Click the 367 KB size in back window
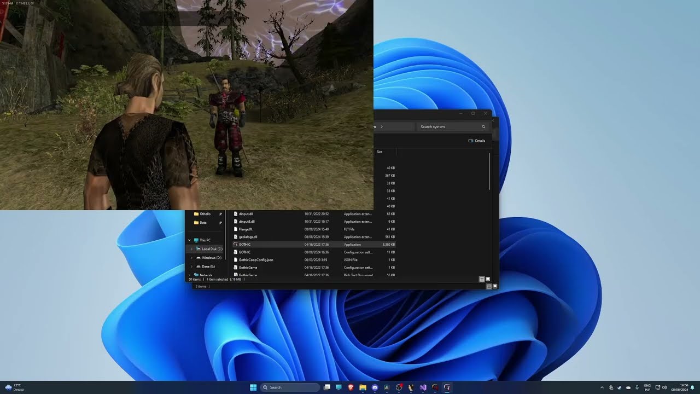The width and height of the screenshot is (700, 394). [390, 176]
